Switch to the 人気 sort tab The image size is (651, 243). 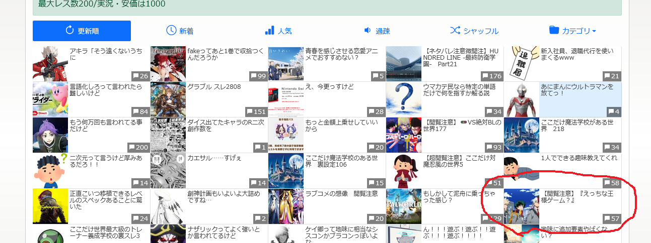[278, 31]
